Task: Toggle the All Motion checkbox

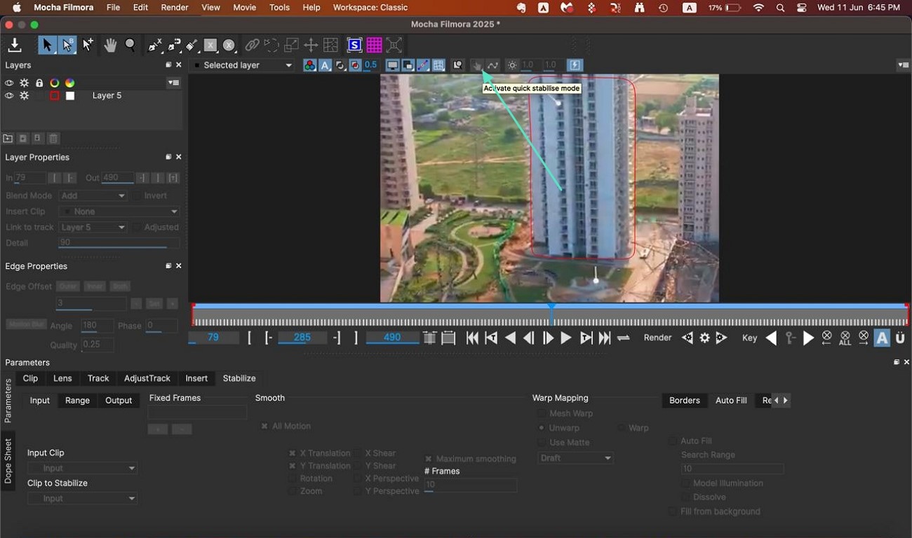Action: (x=264, y=426)
